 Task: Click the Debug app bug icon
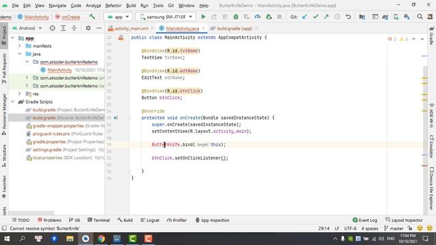[x=236, y=17]
